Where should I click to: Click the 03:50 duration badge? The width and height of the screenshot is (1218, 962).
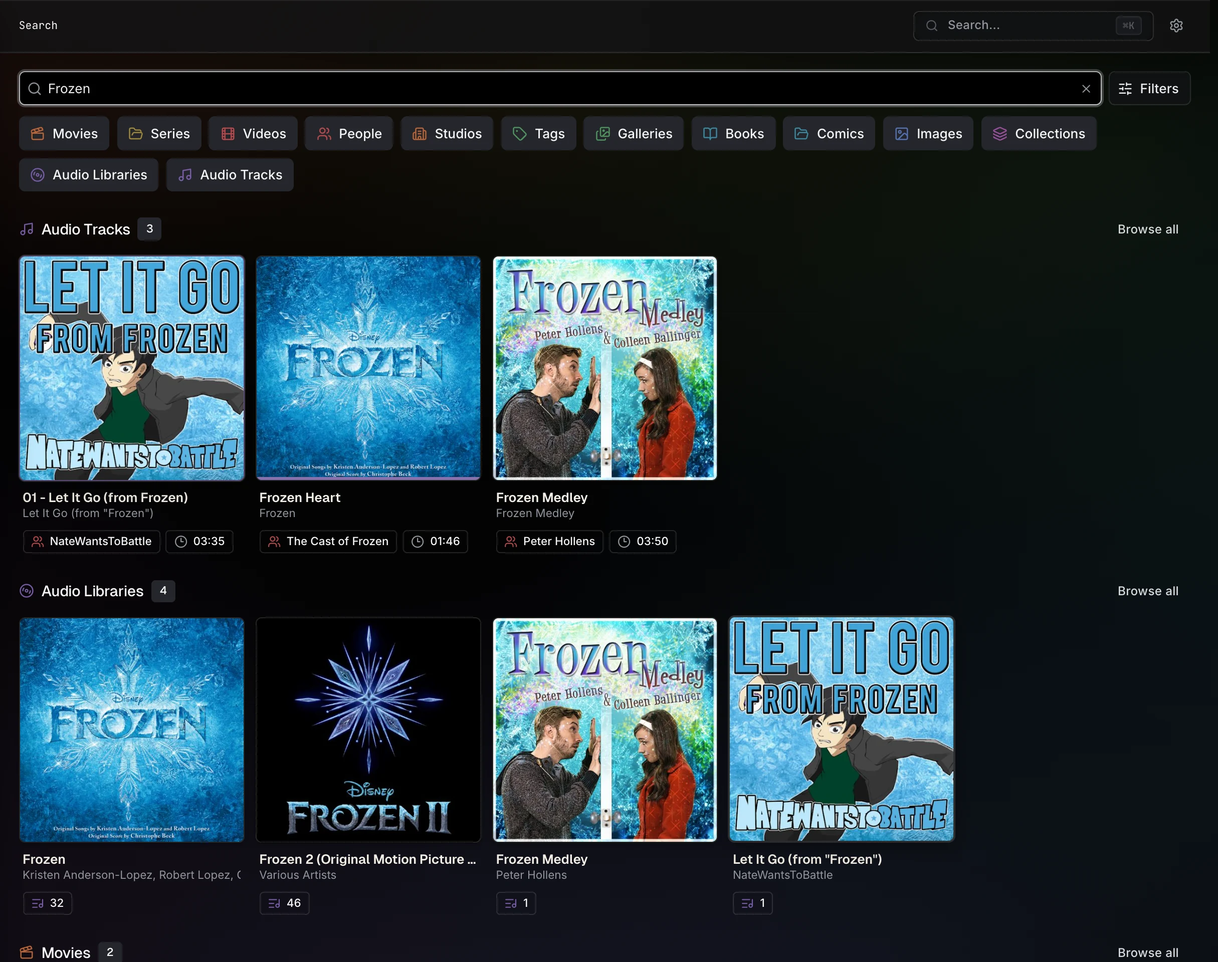pos(643,541)
